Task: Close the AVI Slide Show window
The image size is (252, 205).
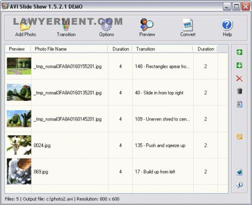Action: click(x=246, y=7)
